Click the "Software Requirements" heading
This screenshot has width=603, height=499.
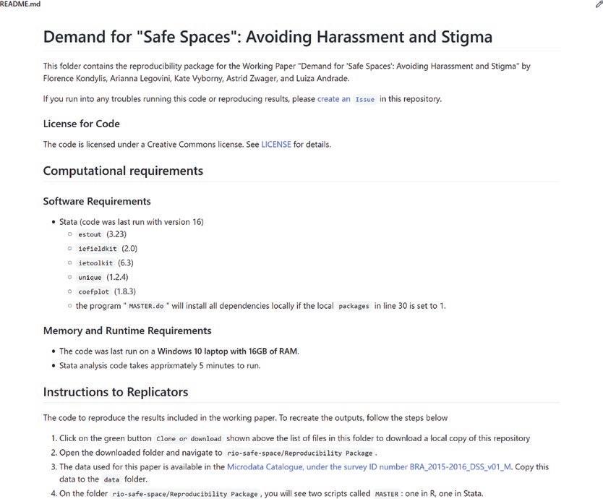97,201
